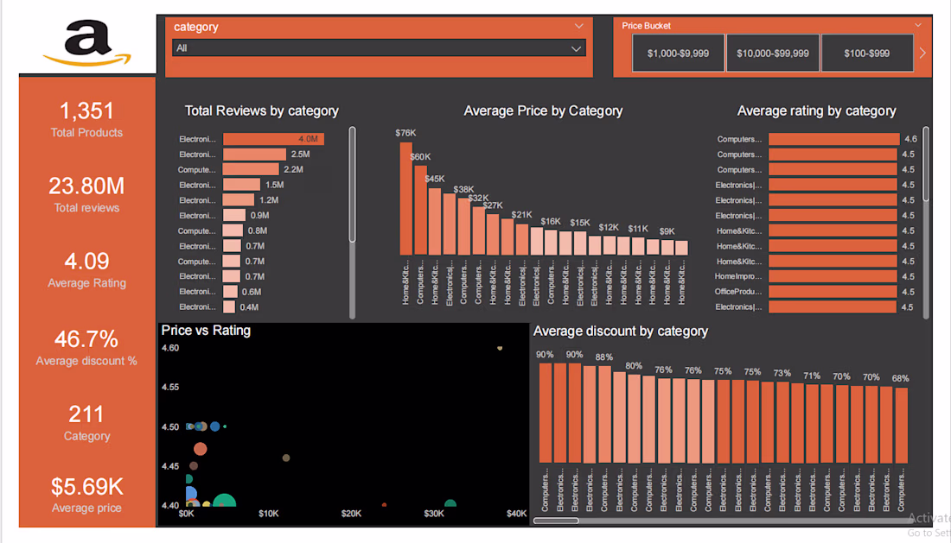Select the 4.6 average rating bar
Image resolution: width=951 pixels, height=543 pixels.
[x=834, y=139]
